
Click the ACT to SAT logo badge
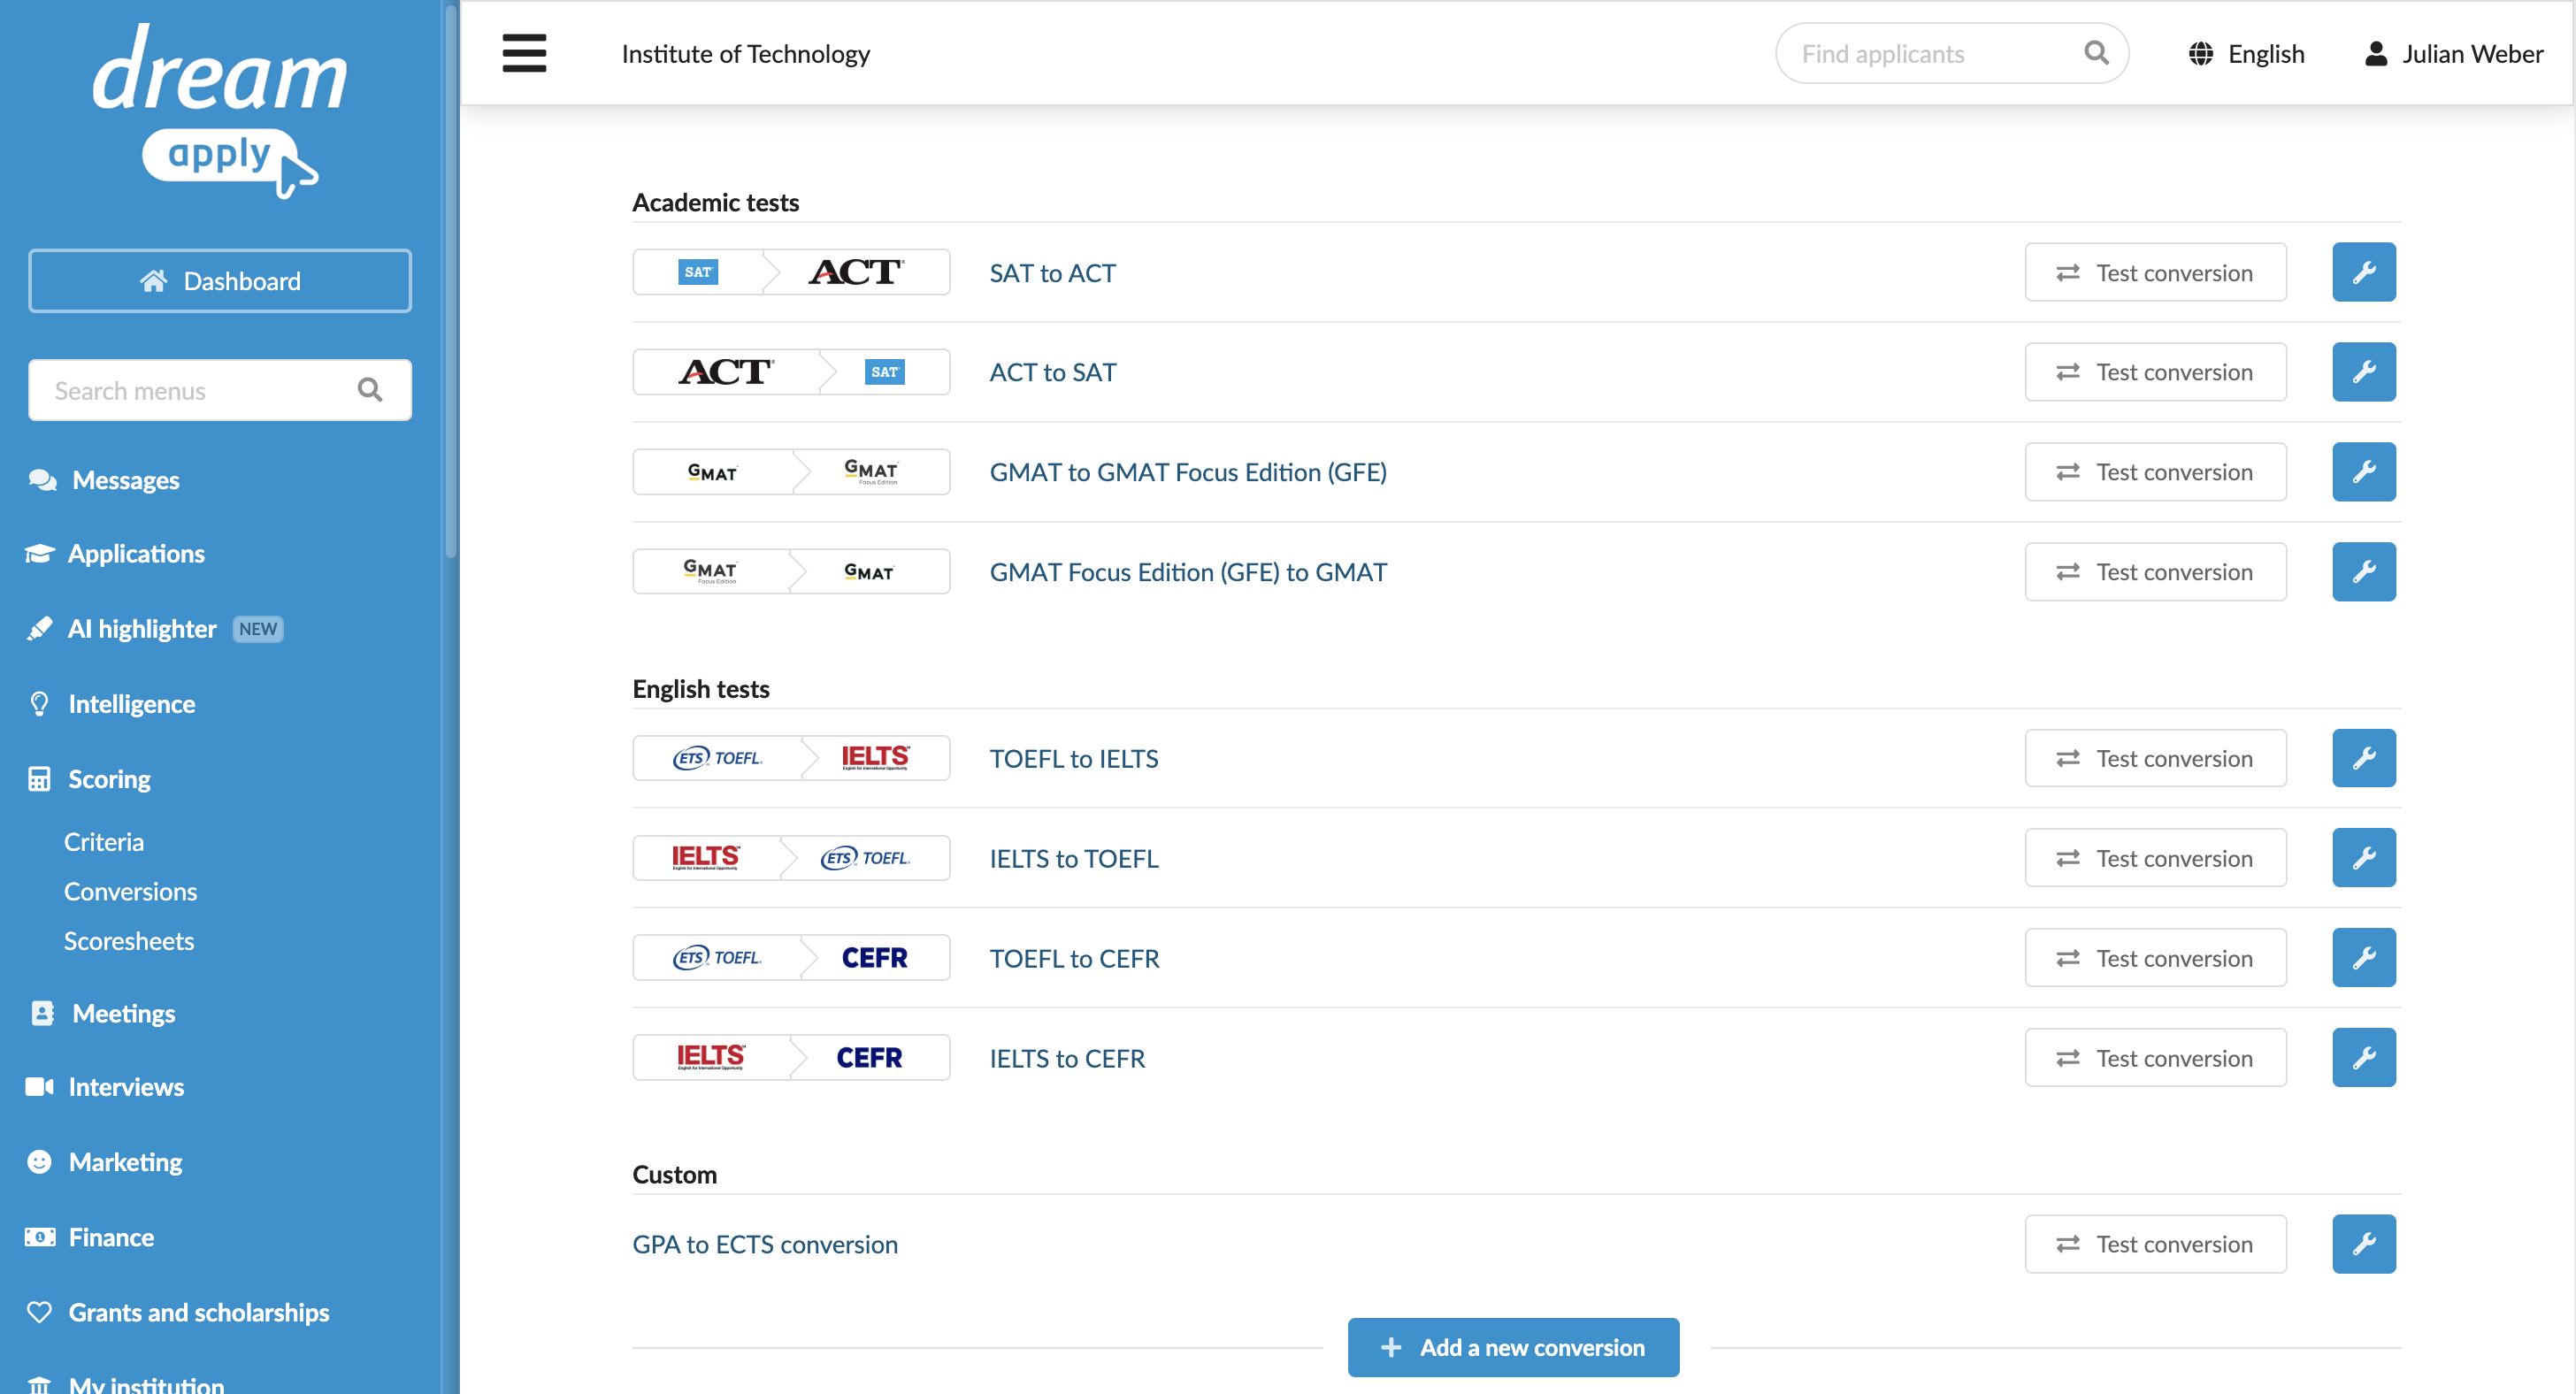791,372
